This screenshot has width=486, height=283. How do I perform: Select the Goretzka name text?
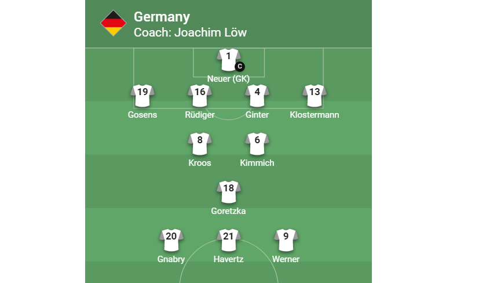(x=228, y=211)
